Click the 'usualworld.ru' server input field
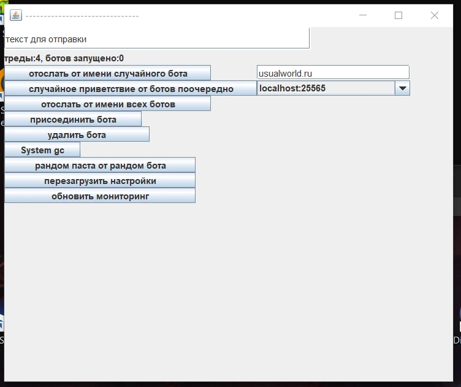461x387 pixels. click(x=332, y=73)
